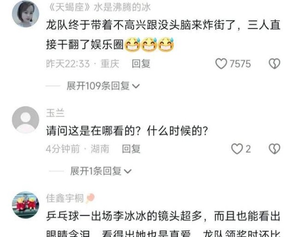The image size is (295, 237).
Task: Dislike 玉兰's question comment
Action: 274,149
